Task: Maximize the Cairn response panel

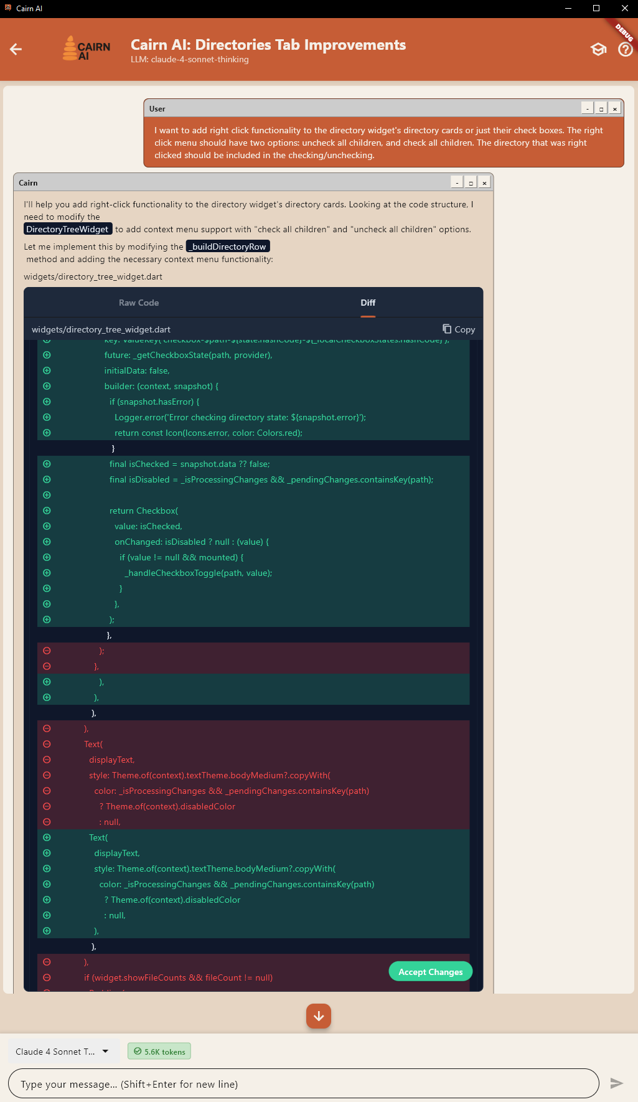Action: pos(471,182)
